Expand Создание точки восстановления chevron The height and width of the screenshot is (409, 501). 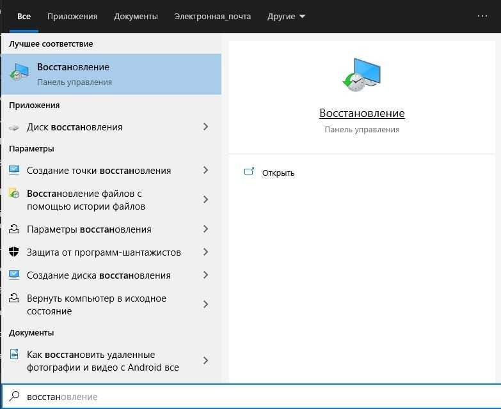click(x=206, y=171)
